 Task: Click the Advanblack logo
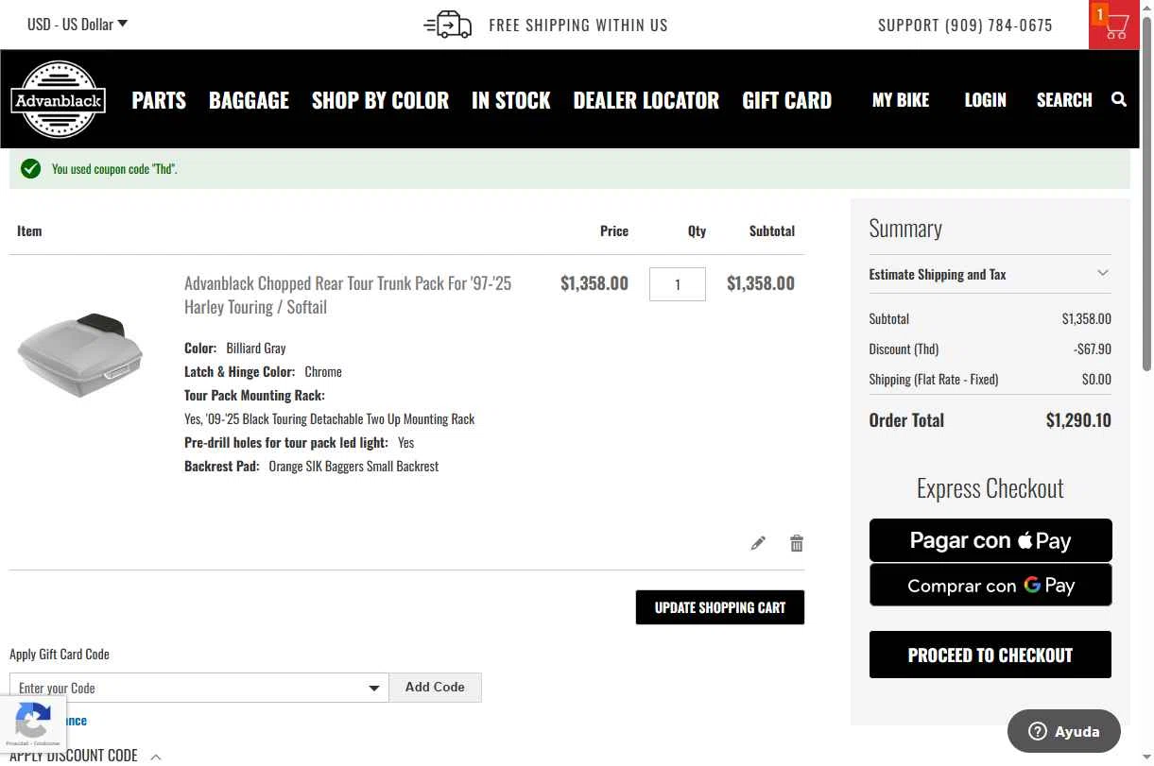[58, 99]
